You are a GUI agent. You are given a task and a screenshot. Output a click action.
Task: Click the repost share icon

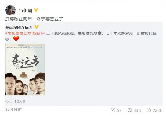[x=113, y=110]
